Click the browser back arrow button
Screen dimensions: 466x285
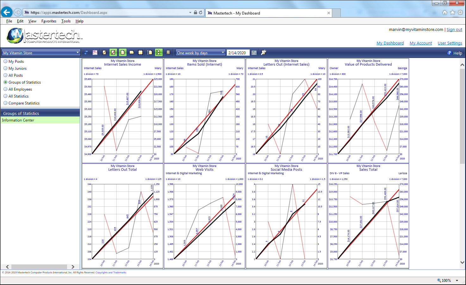point(7,12)
